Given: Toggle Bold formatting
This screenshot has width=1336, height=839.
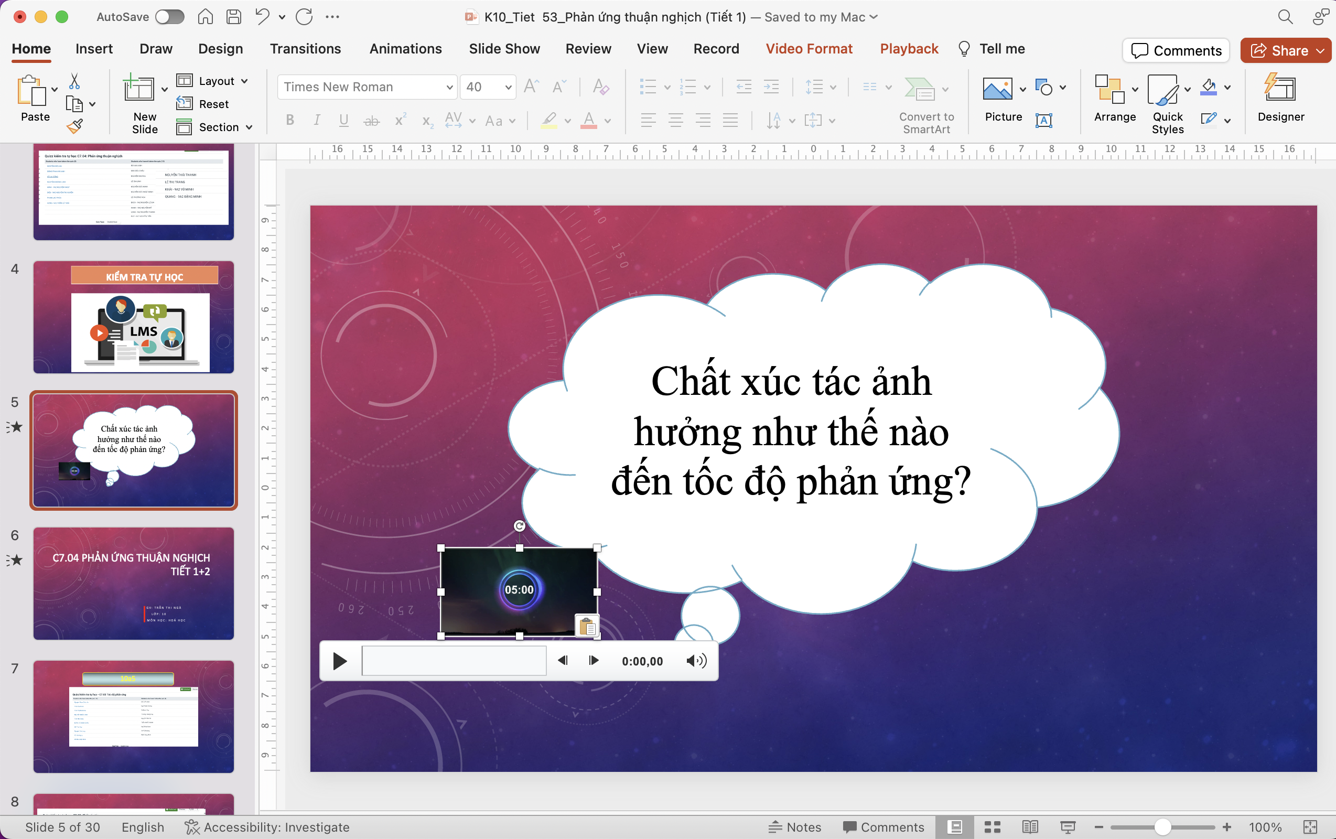Looking at the screenshot, I should [x=289, y=120].
